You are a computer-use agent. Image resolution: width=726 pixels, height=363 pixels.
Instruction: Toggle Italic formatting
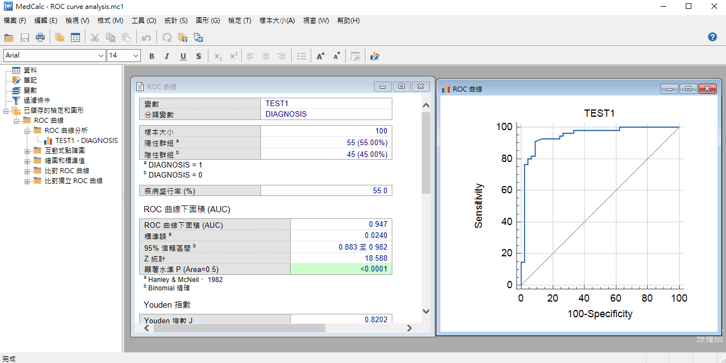(x=167, y=56)
